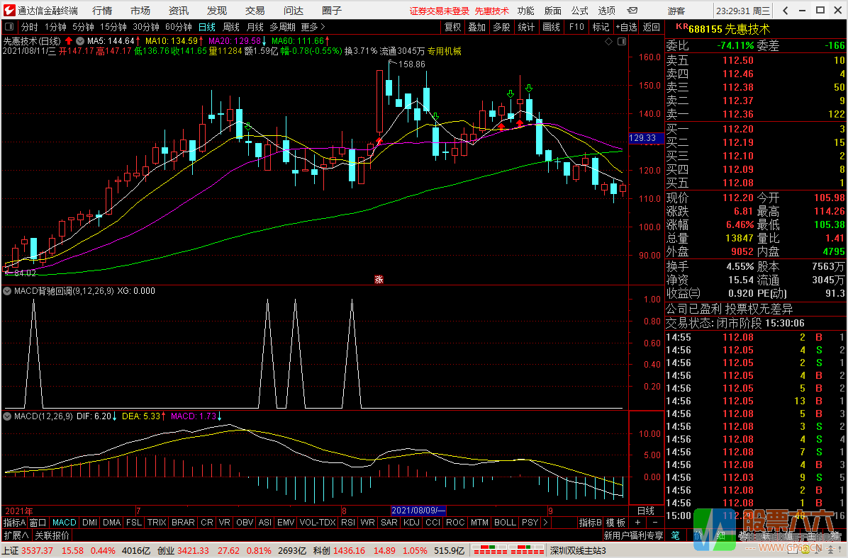The image size is (848, 558).
Task: Click the back arrow next to clock
Action: [786, 10]
